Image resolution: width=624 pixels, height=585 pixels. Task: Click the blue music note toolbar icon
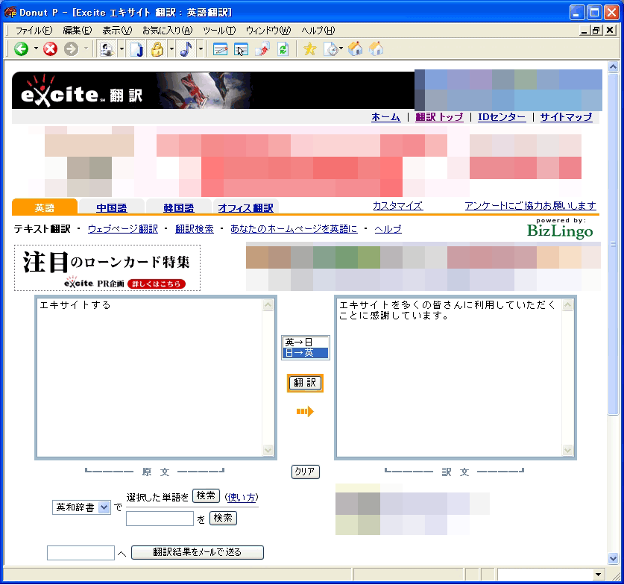pyautogui.click(x=186, y=49)
